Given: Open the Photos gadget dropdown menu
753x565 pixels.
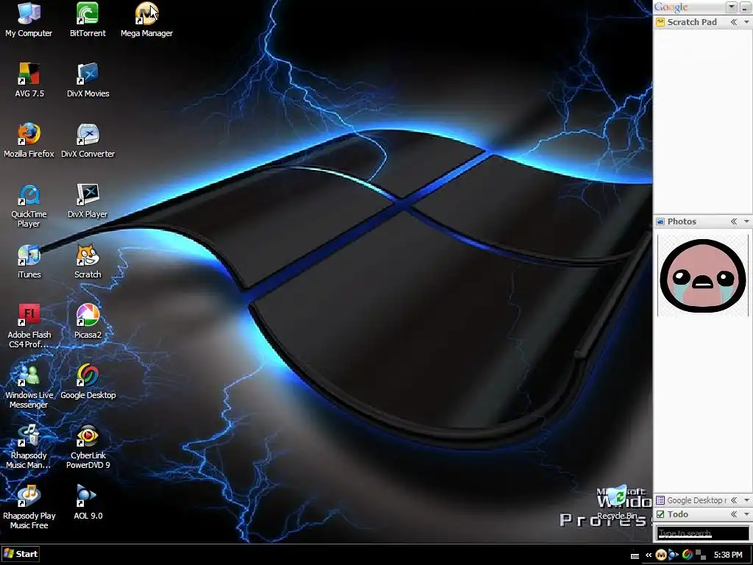Looking at the screenshot, I should (x=746, y=221).
